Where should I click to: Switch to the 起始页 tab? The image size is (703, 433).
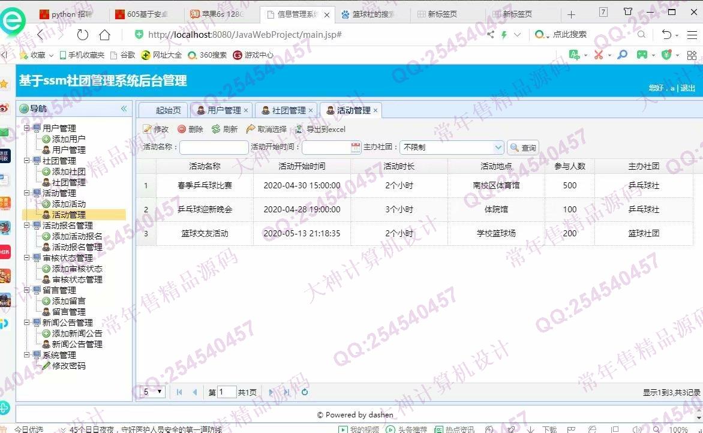pos(164,110)
